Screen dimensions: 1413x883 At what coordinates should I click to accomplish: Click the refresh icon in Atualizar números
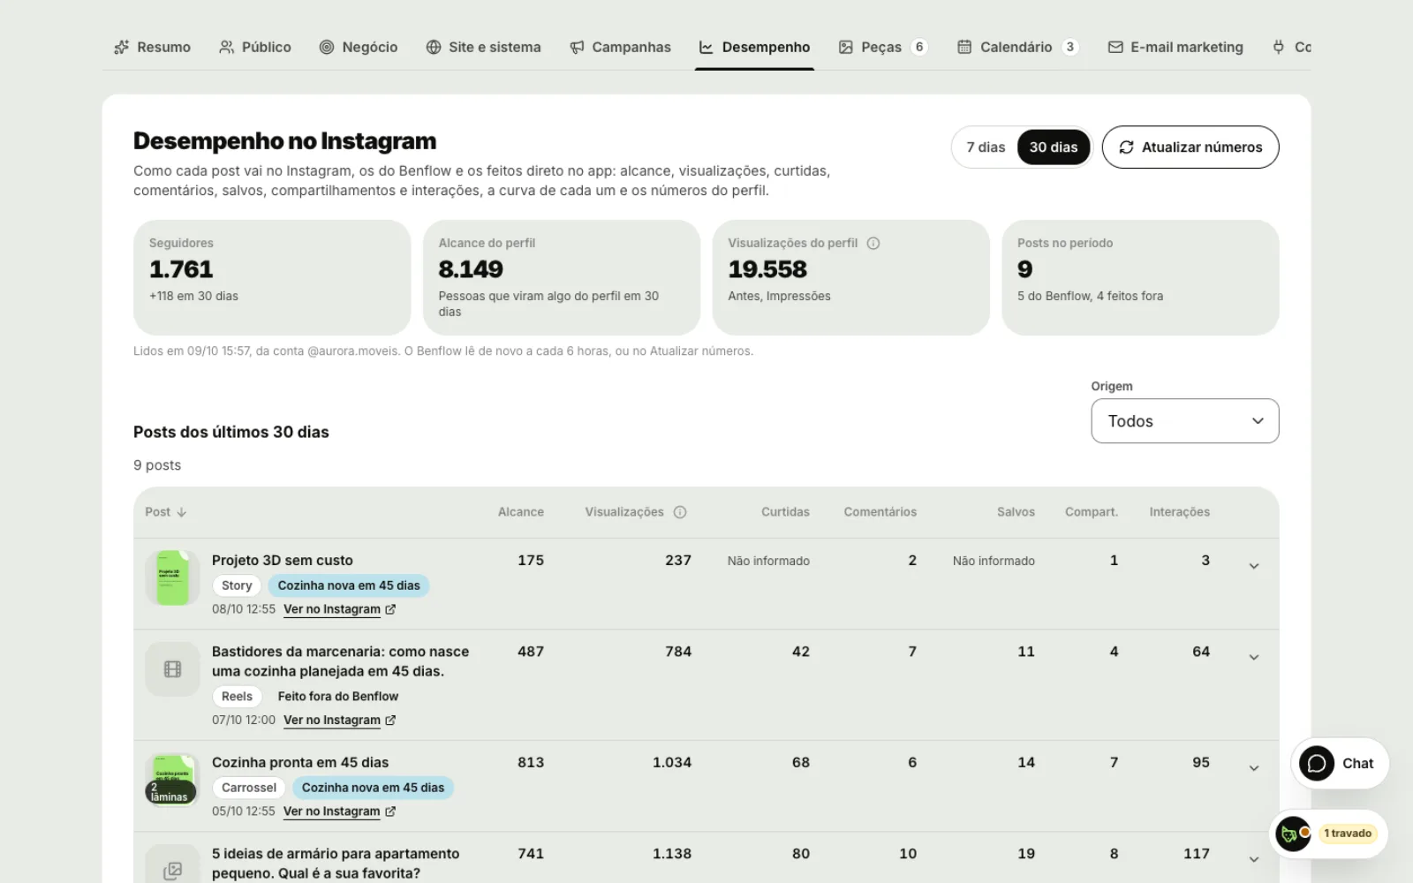pyautogui.click(x=1126, y=147)
